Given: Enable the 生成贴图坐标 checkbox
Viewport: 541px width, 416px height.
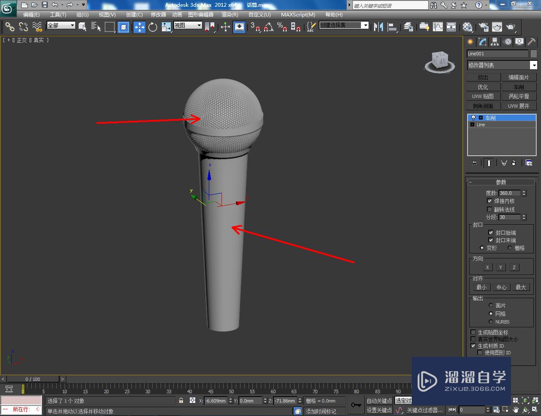Looking at the screenshot, I should 473,332.
